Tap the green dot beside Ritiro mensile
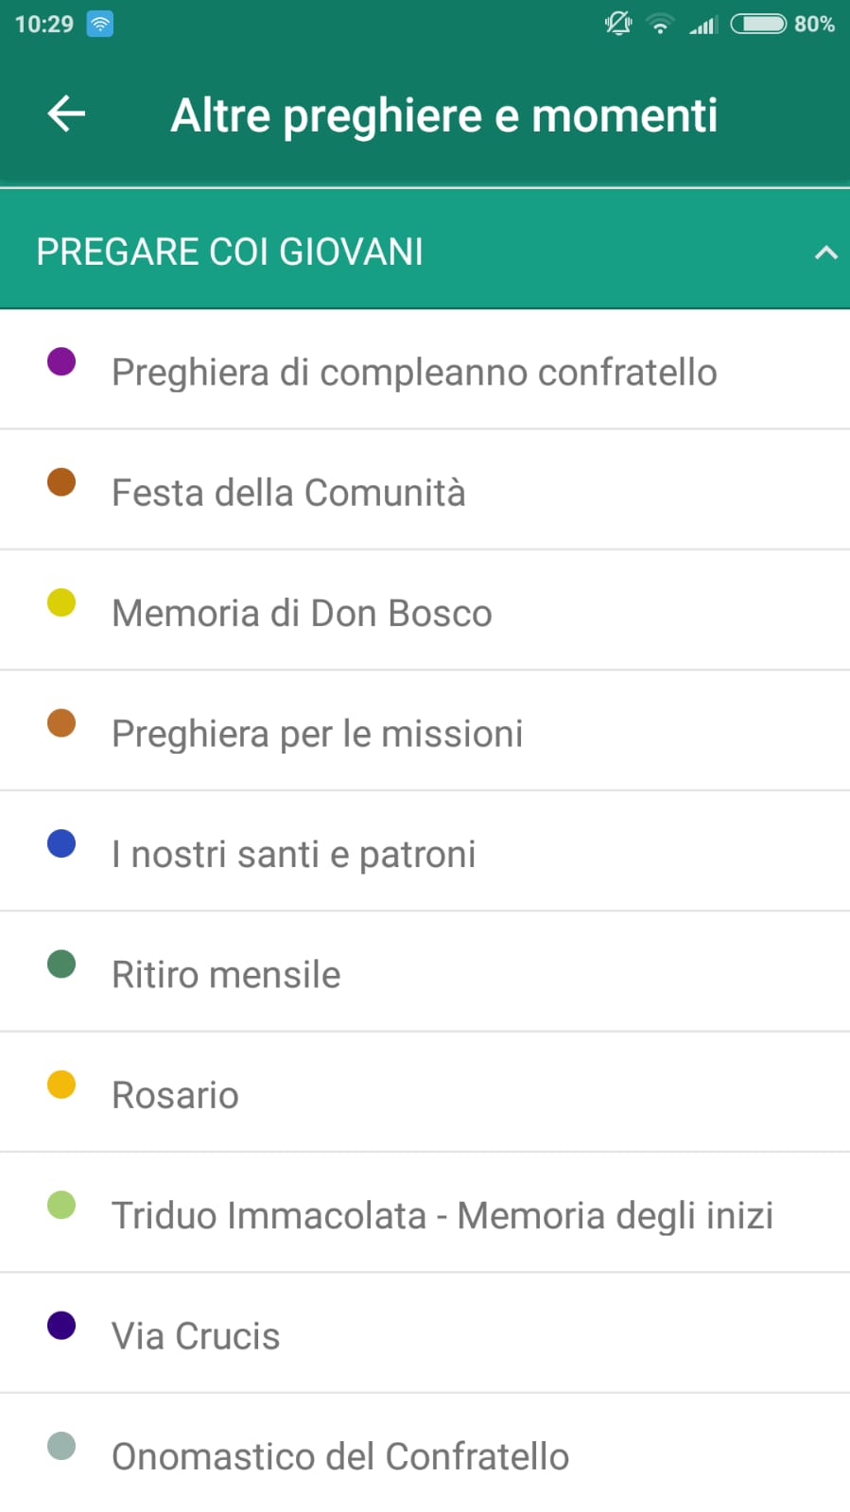 (x=61, y=965)
